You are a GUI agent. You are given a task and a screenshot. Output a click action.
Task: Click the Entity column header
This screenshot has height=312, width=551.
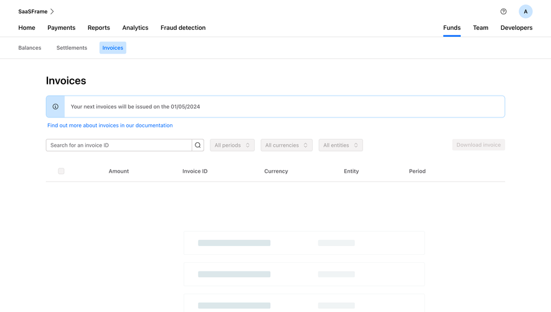point(351,171)
